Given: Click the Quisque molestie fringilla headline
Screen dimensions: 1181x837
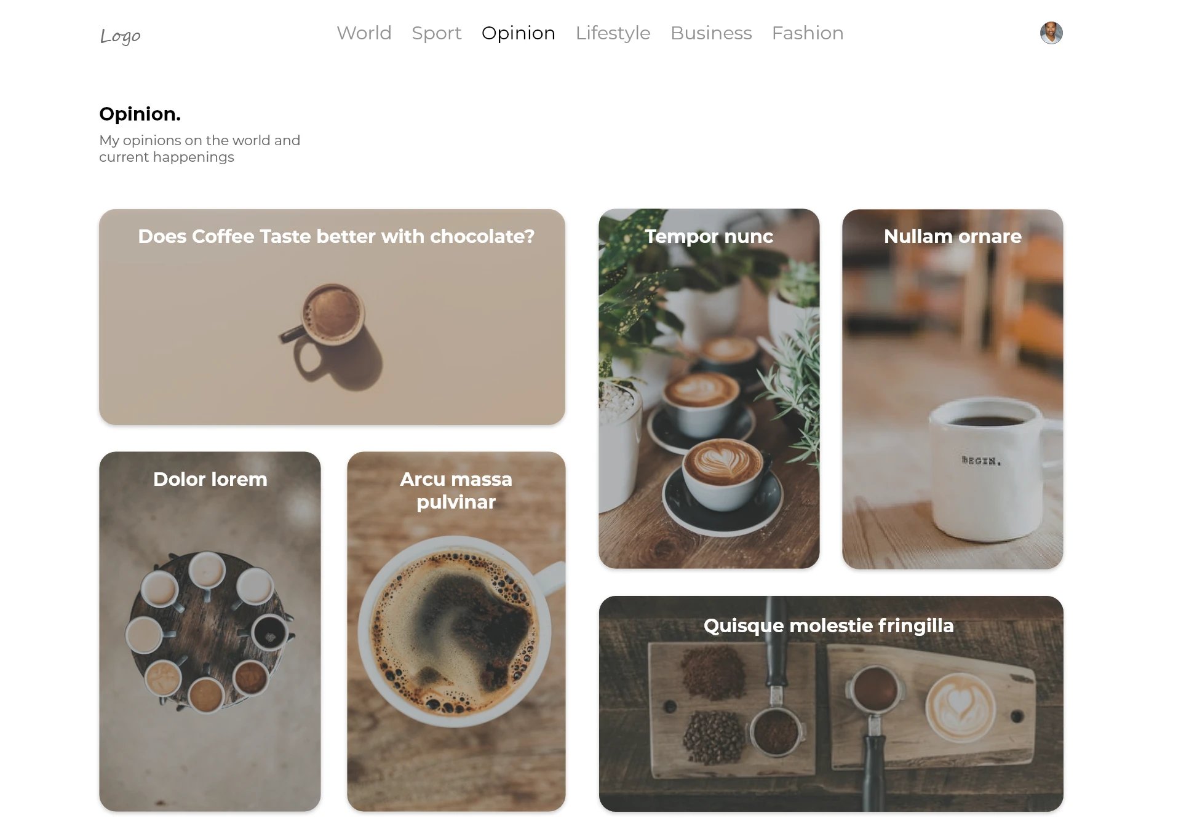Looking at the screenshot, I should coord(829,625).
